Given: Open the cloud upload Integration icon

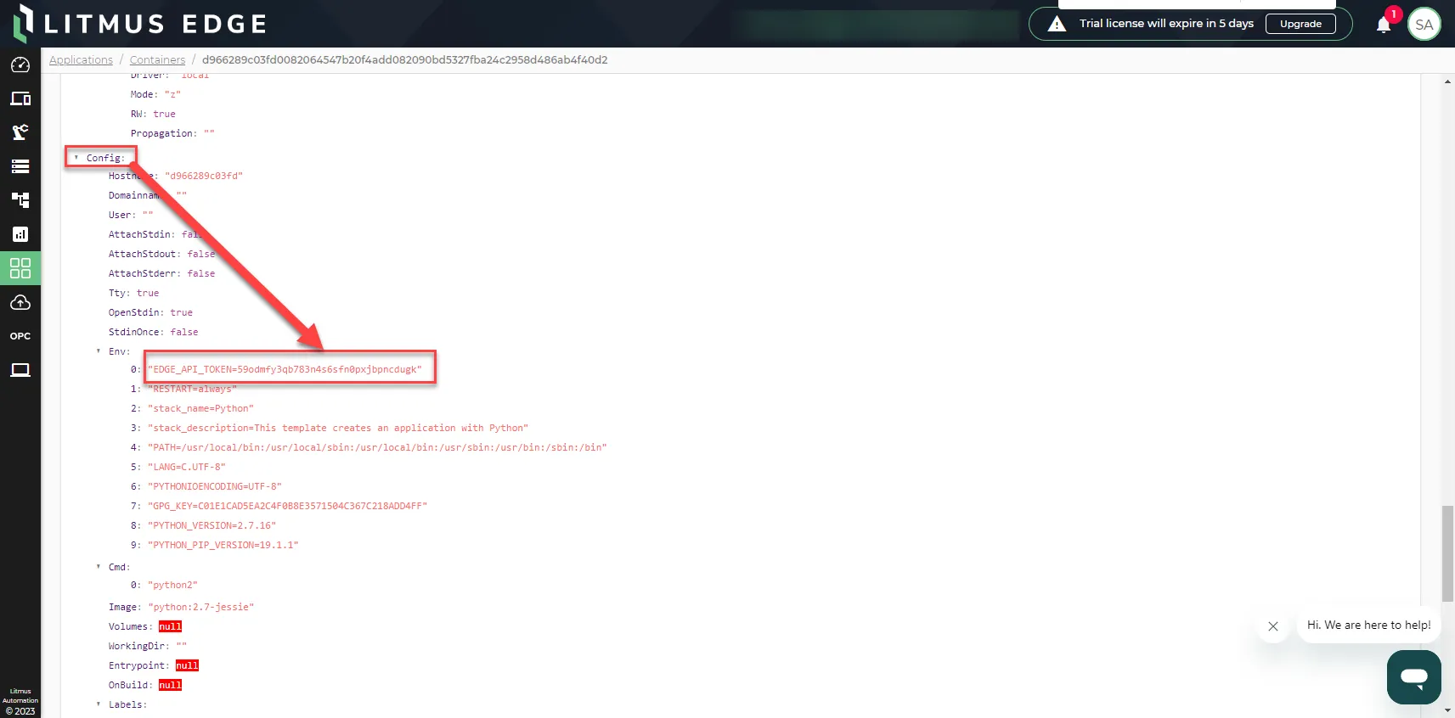Looking at the screenshot, I should (20, 302).
